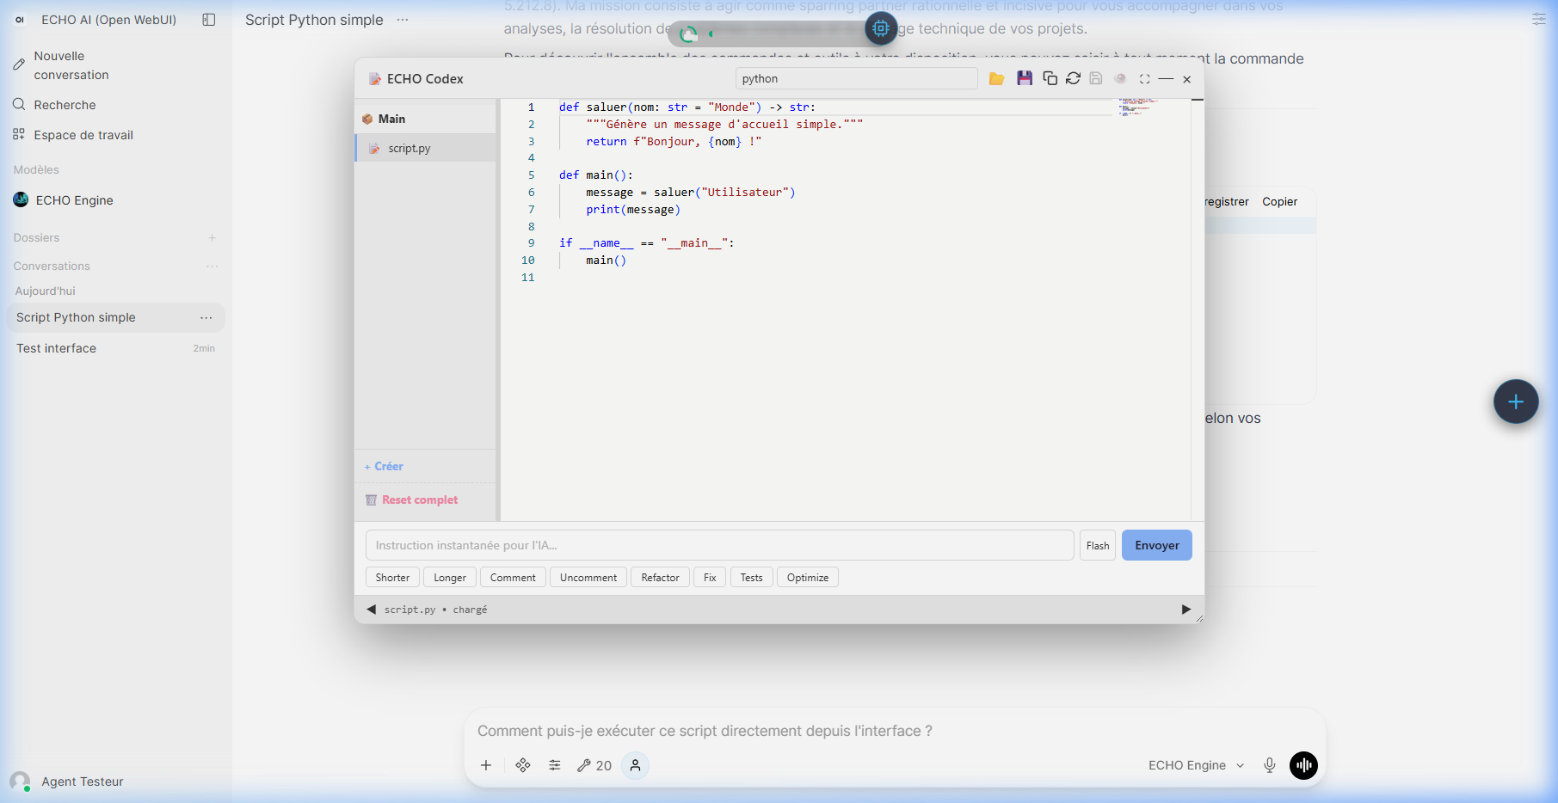Click the floating blue chip icon

pyautogui.click(x=881, y=28)
